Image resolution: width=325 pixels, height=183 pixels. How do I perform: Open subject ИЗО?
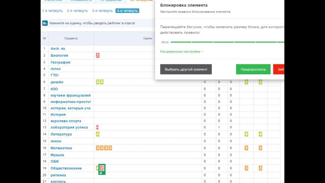point(54,89)
